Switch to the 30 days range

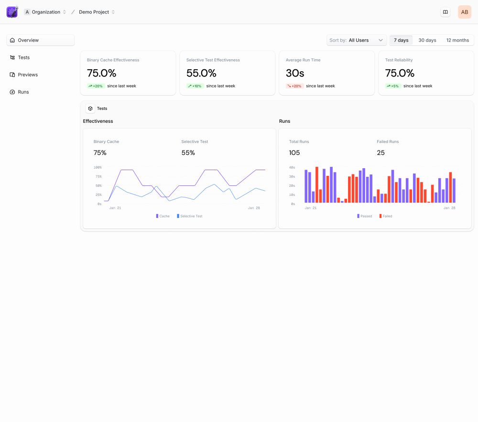coord(427,40)
